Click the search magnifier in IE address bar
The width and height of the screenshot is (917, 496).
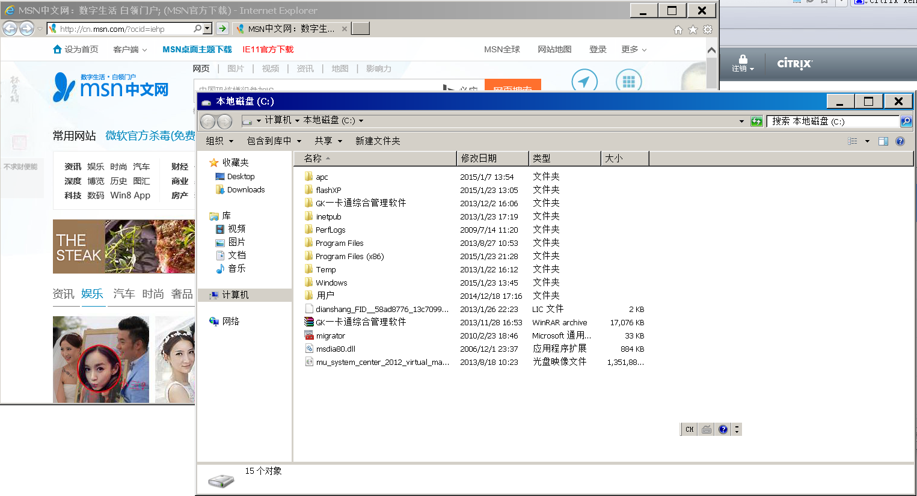click(197, 28)
